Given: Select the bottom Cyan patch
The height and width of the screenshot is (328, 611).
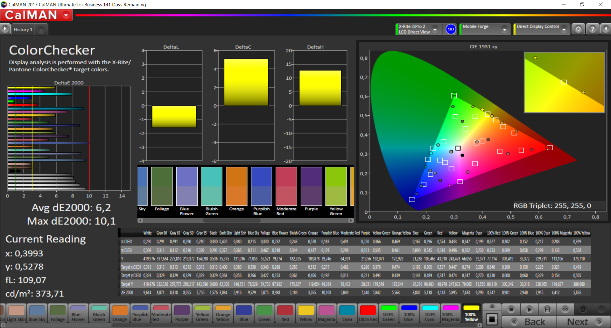Looking at the screenshot, I should coord(347,313).
